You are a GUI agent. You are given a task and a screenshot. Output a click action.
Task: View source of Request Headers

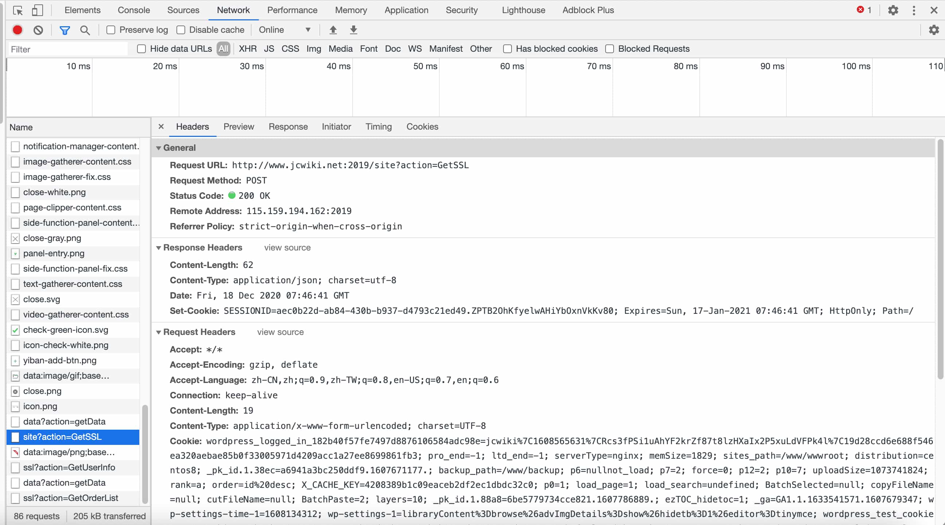point(280,332)
